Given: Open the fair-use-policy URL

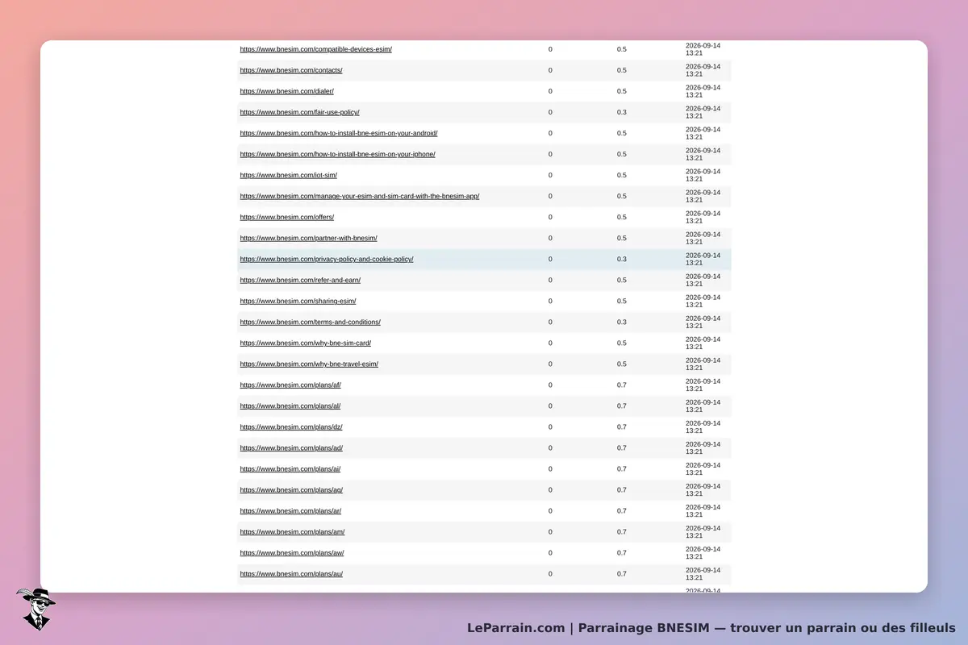Looking at the screenshot, I should click(x=300, y=112).
